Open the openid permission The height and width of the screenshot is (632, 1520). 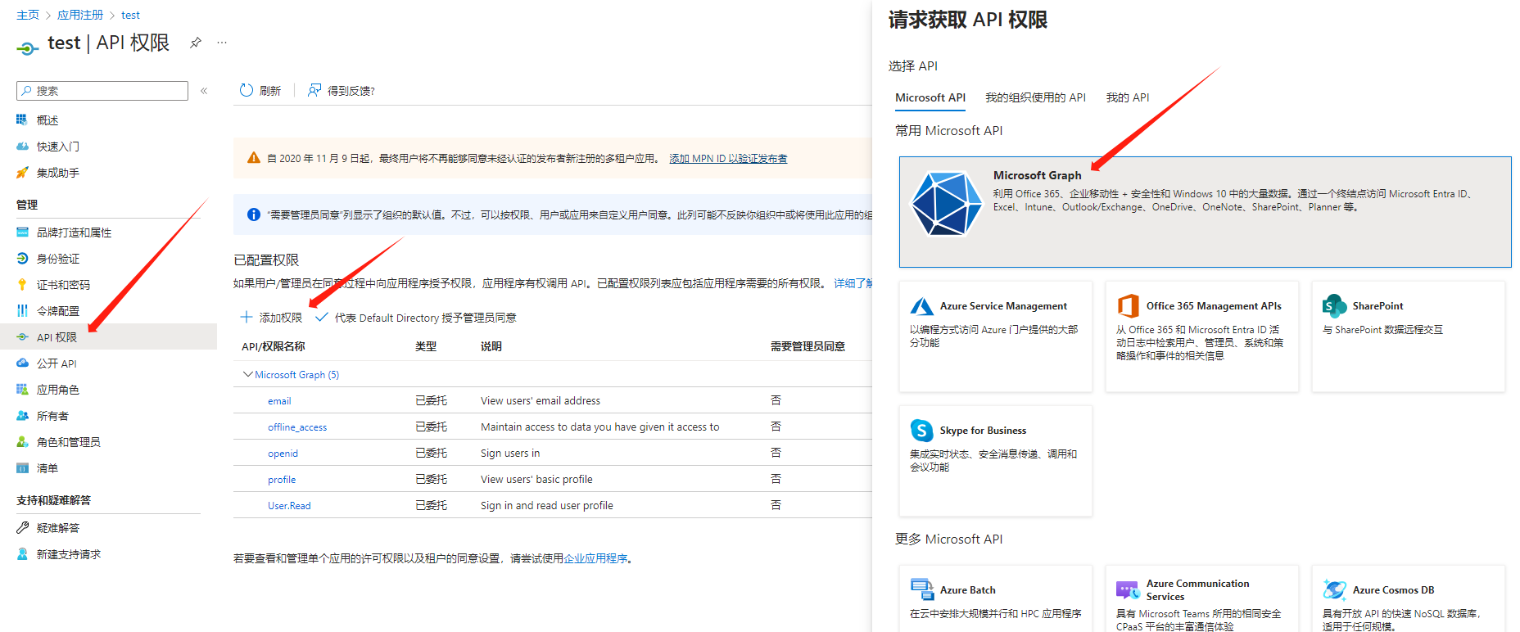coord(283,454)
